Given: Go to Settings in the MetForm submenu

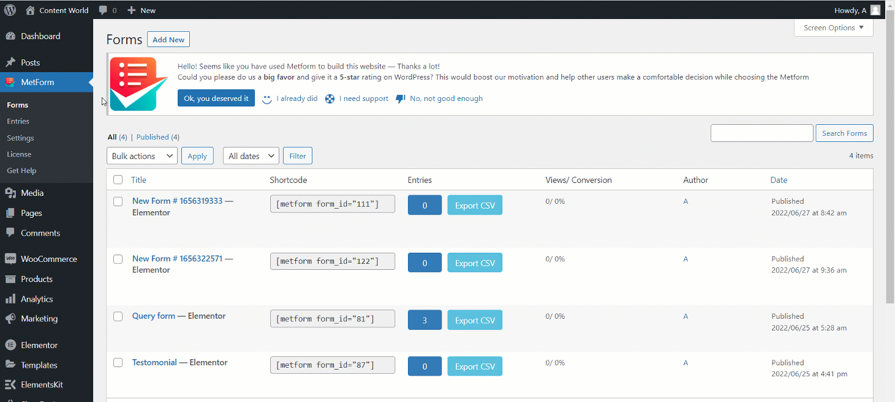Looking at the screenshot, I should 20,138.
